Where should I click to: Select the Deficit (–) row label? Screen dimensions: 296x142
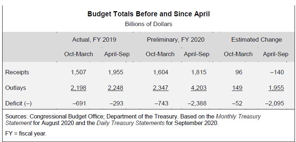(18, 103)
